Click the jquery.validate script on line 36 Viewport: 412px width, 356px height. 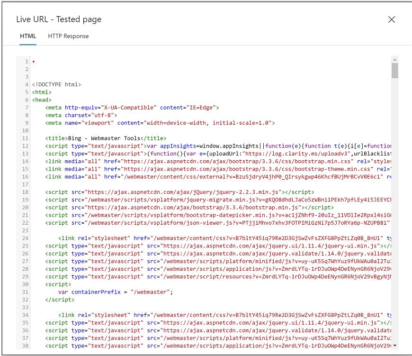point(218,330)
